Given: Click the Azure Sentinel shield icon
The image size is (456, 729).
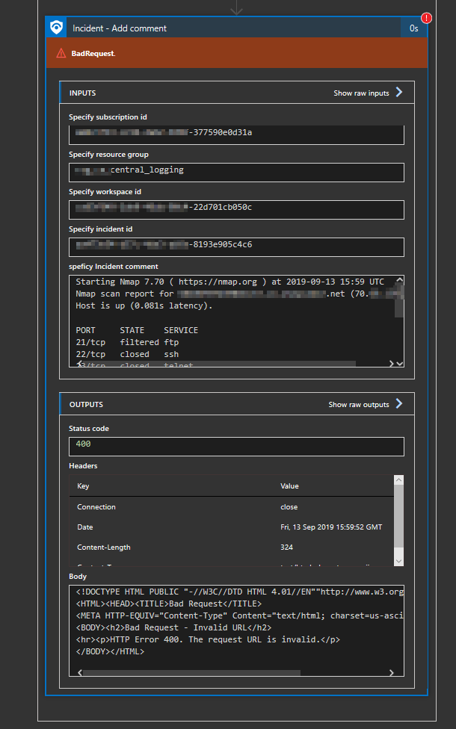Looking at the screenshot, I should [x=56, y=28].
